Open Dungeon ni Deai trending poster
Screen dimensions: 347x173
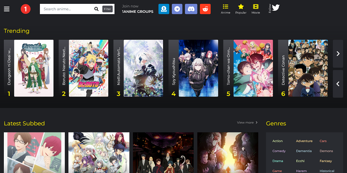[x=34, y=68]
